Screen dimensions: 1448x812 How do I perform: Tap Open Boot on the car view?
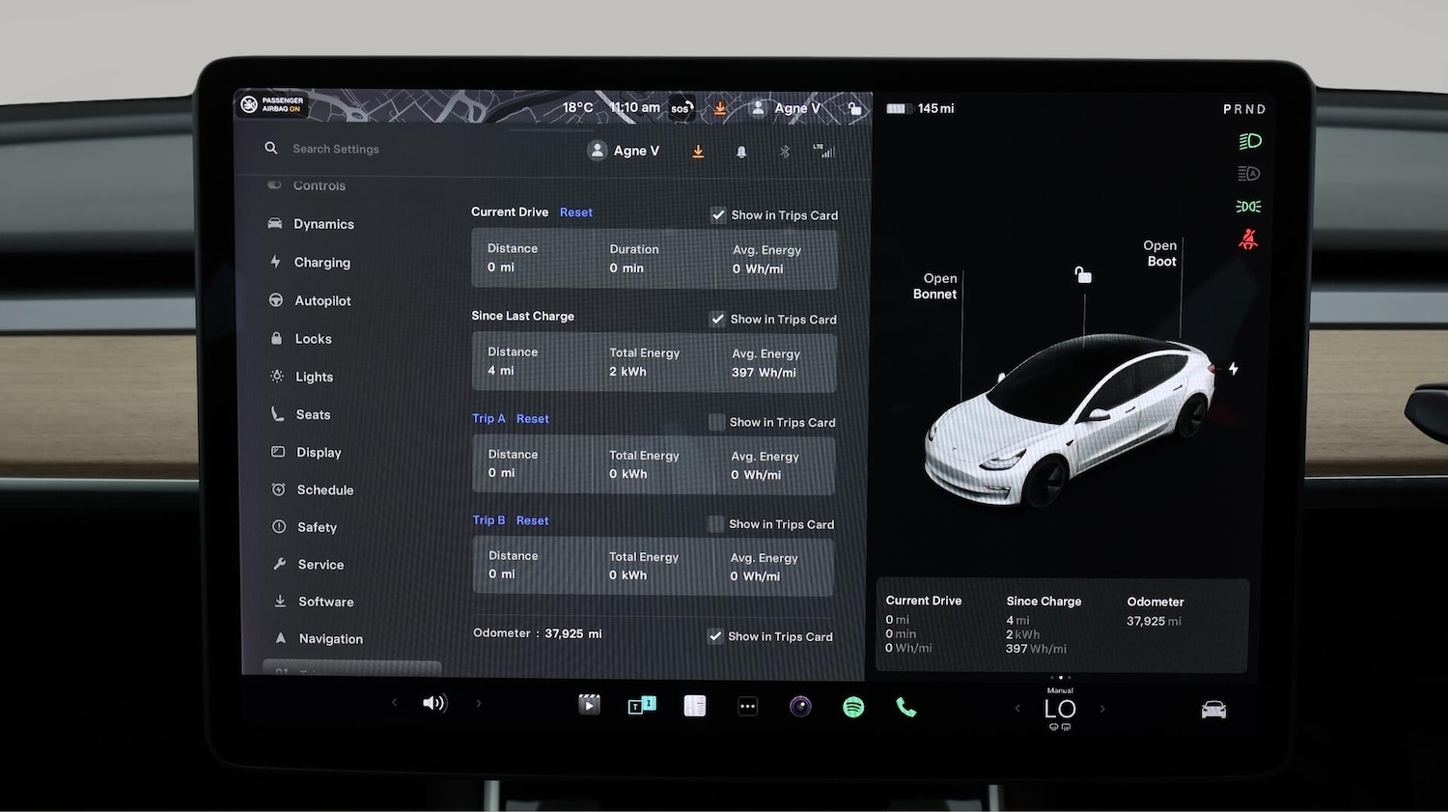(1160, 253)
